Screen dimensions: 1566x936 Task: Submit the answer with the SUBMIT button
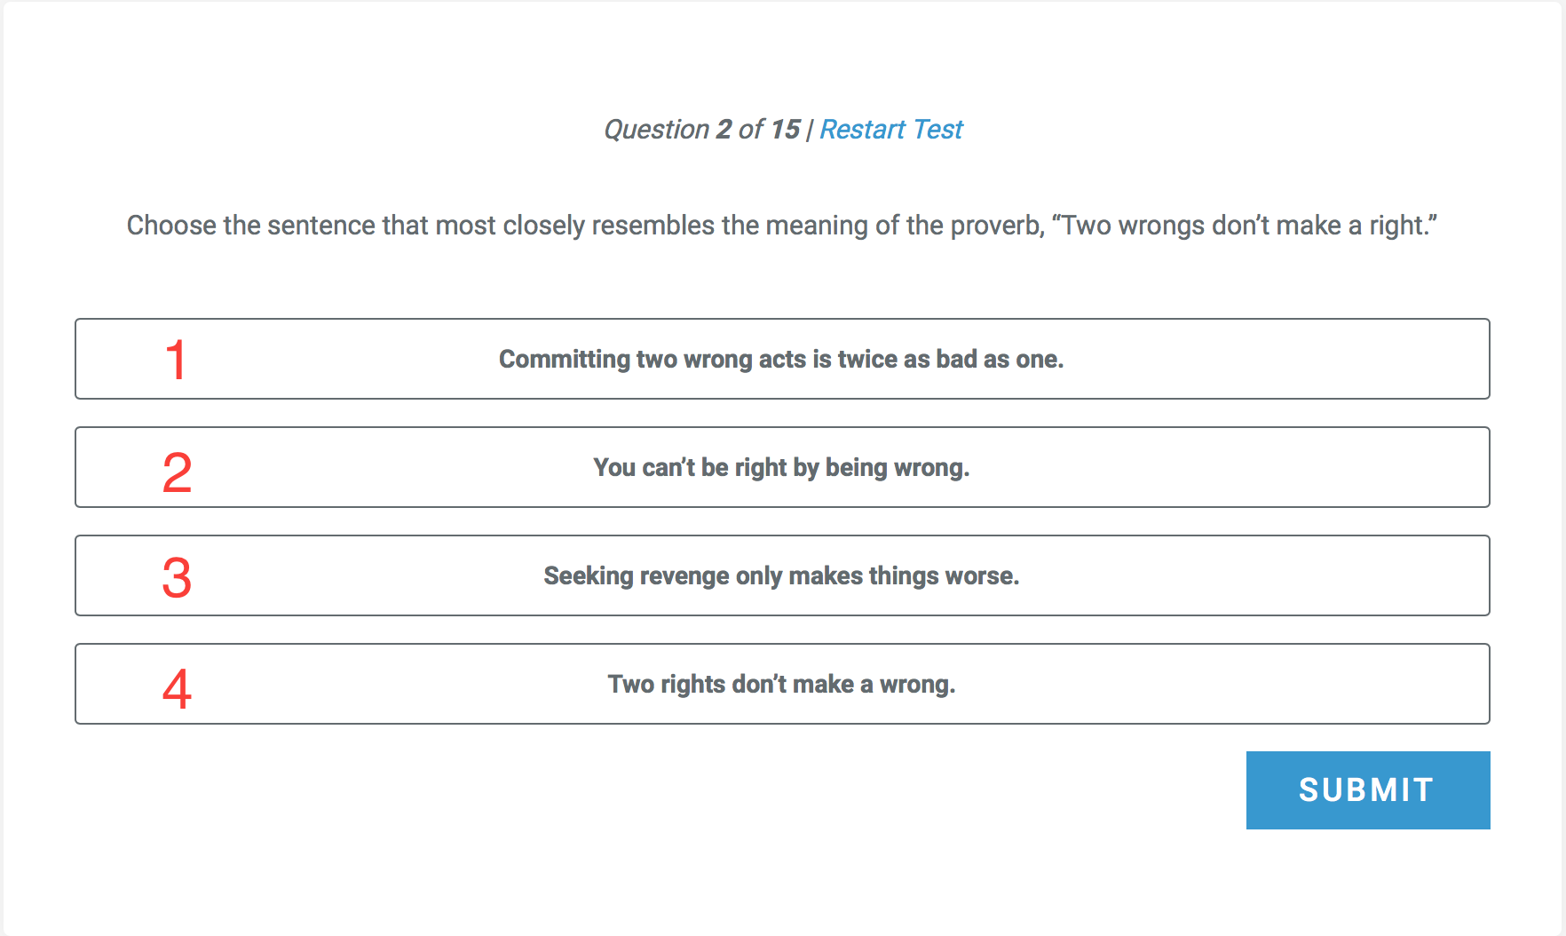pyautogui.click(x=1368, y=790)
